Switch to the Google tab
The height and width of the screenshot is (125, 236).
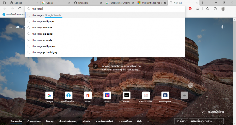(56, 3)
